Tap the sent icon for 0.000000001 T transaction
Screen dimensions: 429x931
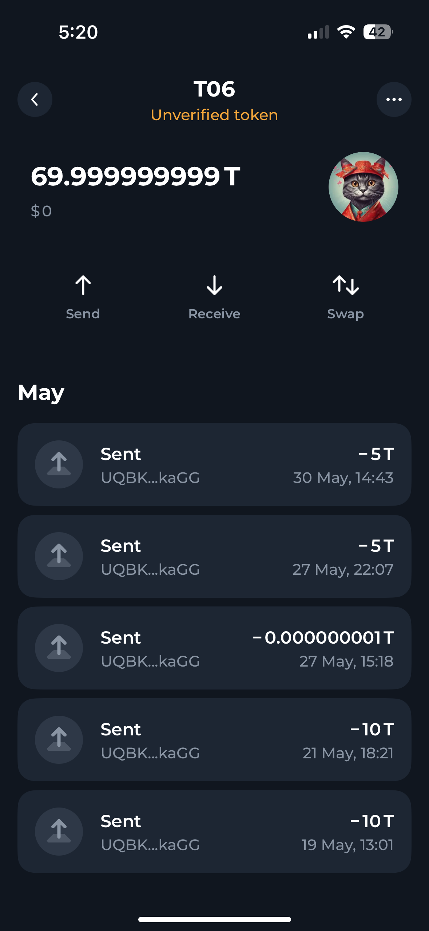(x=59, y=648)
